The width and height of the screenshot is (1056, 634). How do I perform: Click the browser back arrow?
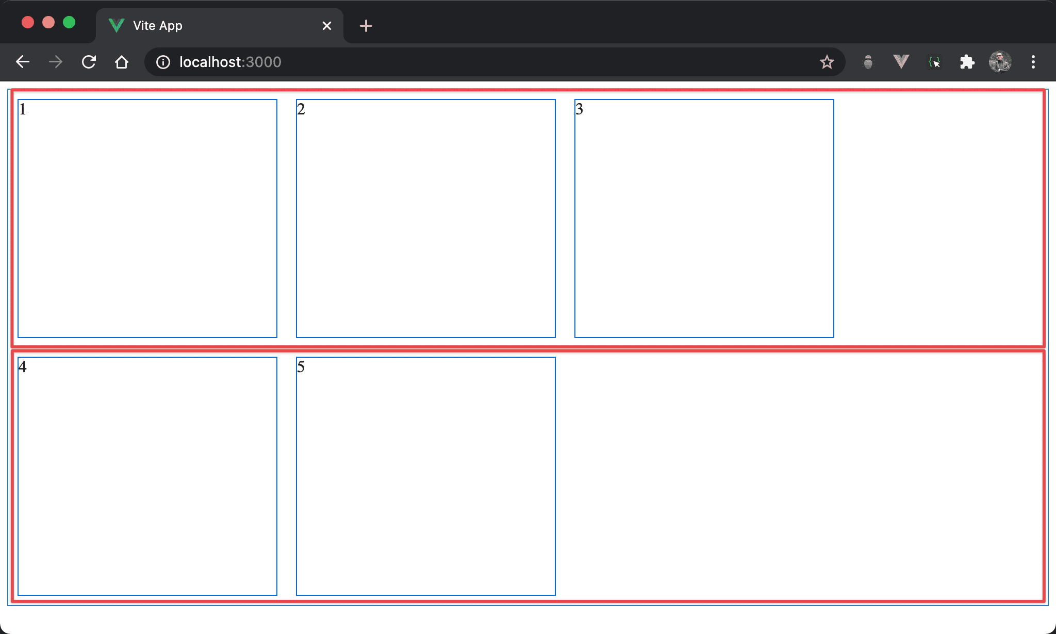point(23,62)
